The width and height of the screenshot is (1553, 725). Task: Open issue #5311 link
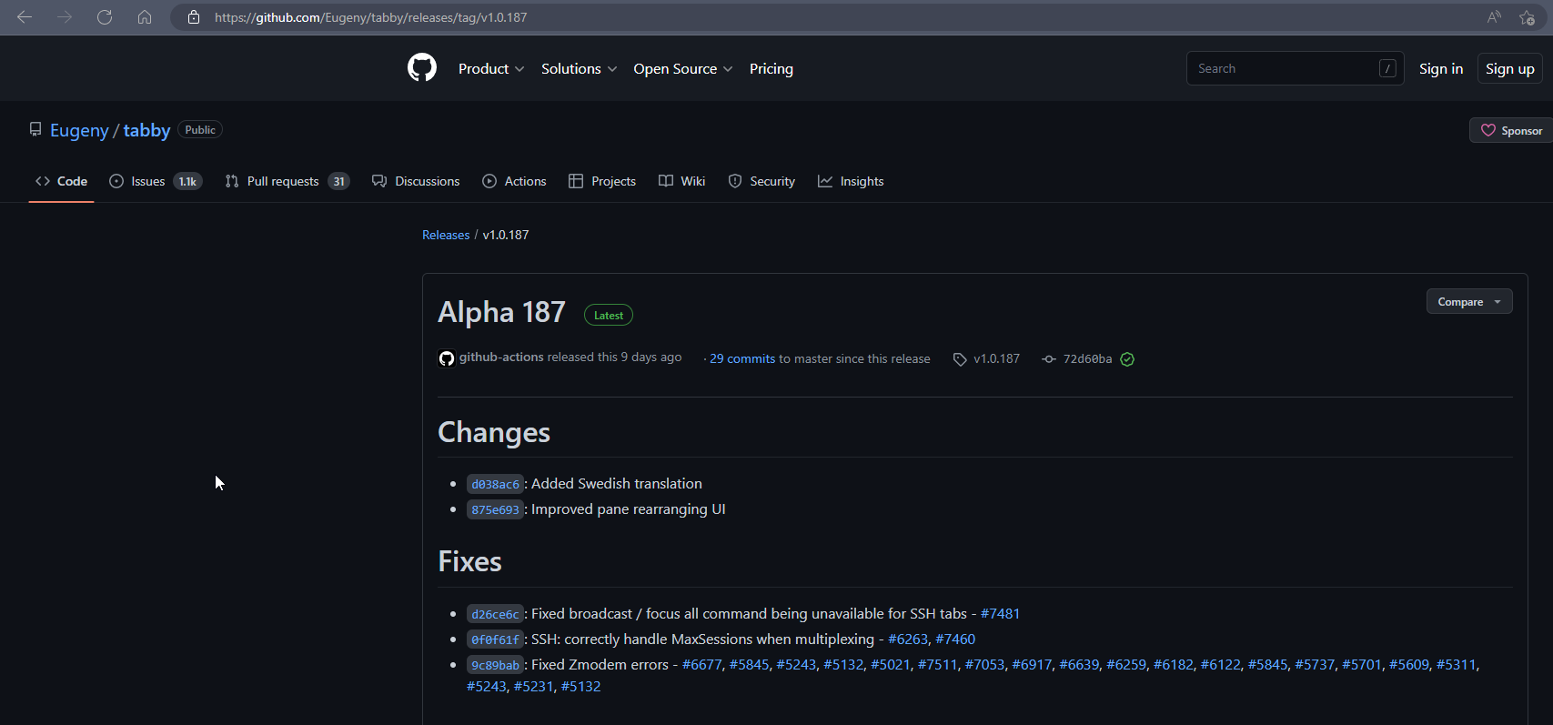(x=1456, y=665)
